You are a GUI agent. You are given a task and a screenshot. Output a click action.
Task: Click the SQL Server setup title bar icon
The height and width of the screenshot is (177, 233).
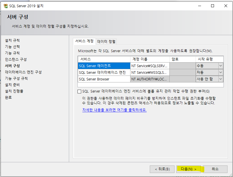point(6,6)
